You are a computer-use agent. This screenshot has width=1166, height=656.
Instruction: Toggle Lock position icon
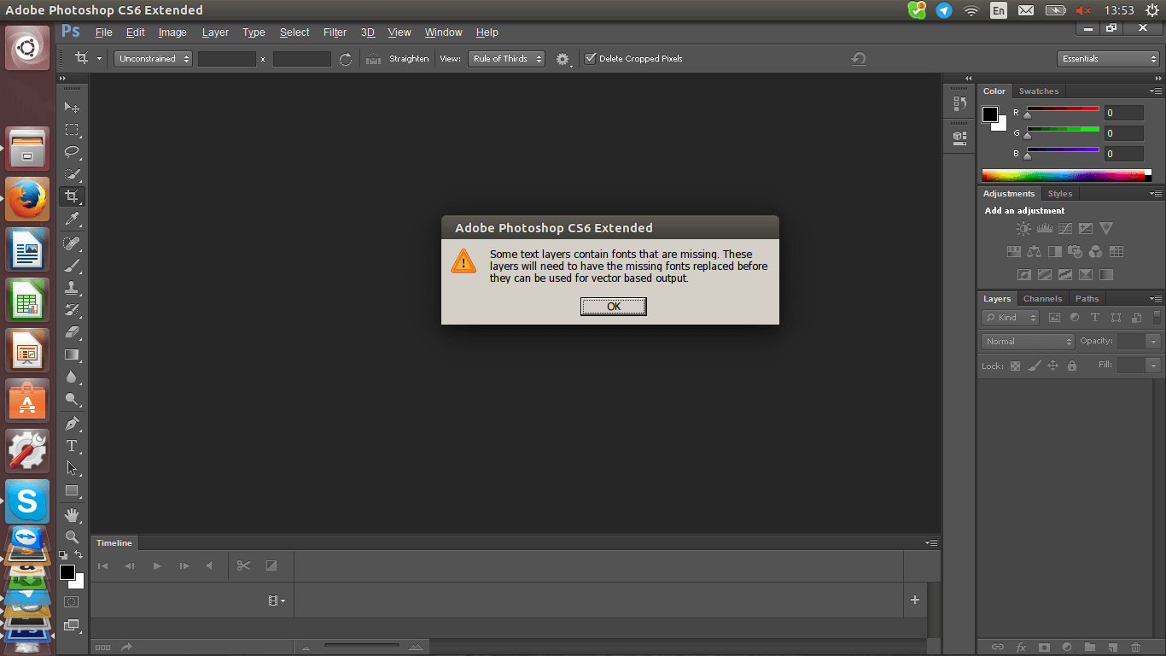pos(1052,366)
